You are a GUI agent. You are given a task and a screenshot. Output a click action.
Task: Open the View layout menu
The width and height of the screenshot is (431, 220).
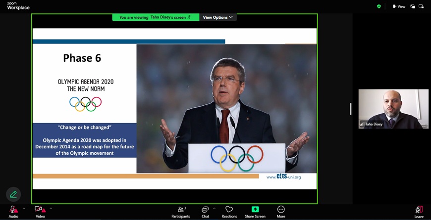[399, 6]
